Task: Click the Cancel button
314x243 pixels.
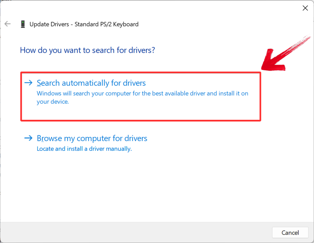Action: click(290, 232)
